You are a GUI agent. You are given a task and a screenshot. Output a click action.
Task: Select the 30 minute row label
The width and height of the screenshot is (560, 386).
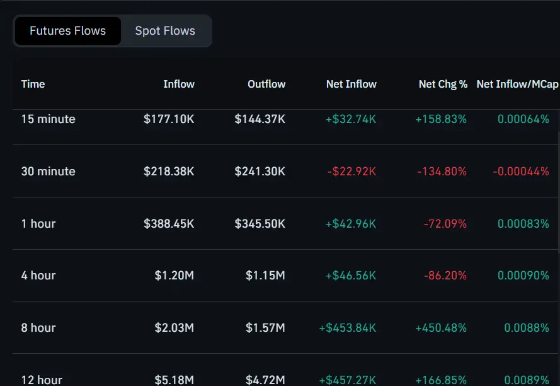(48, 171)
